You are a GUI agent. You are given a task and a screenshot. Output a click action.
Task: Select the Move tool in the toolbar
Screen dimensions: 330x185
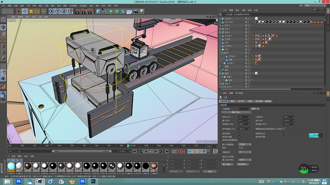click(x=25, y=11)
